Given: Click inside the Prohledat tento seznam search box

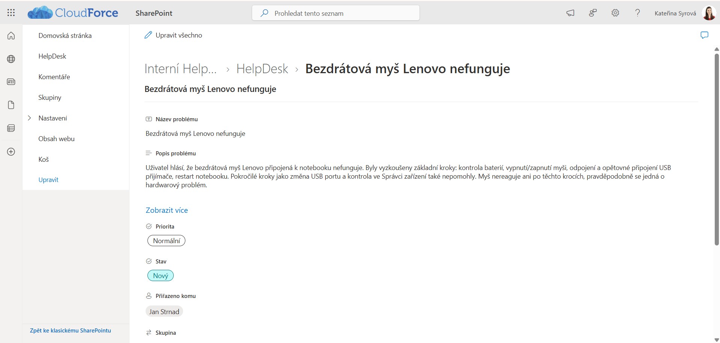Looking at the screenshot, I should pos(335,13).
